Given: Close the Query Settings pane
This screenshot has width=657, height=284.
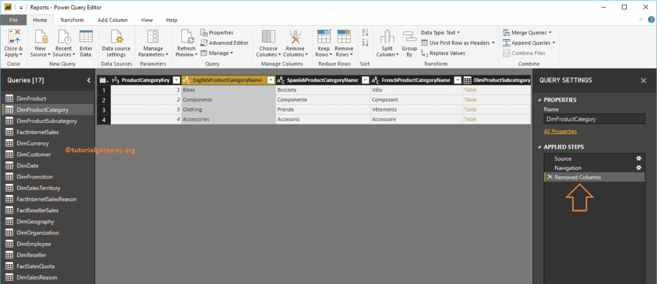Looking at the screenshot, I should click(x=643, y=80).
